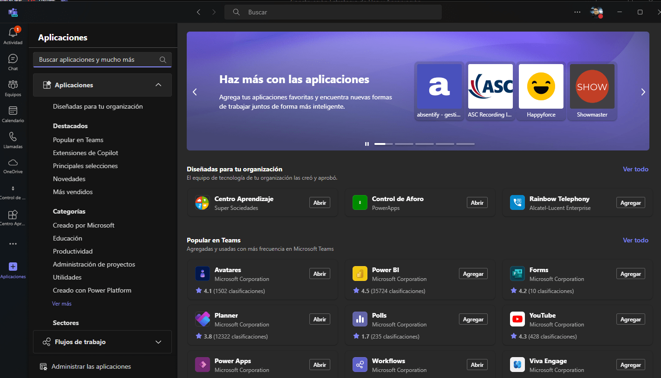The height and width of the screenshot is (378, 661).
Task: Click the Power BI app icon
Action: 360,274
